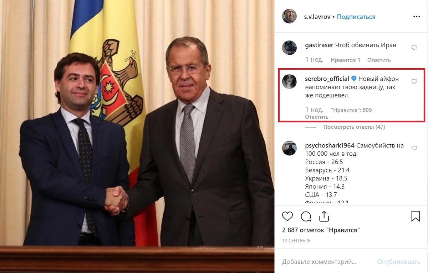Open s.v.lavrov profile avatar
The width and height of the screenshot is (428, 273).
(x=289, y=16)
